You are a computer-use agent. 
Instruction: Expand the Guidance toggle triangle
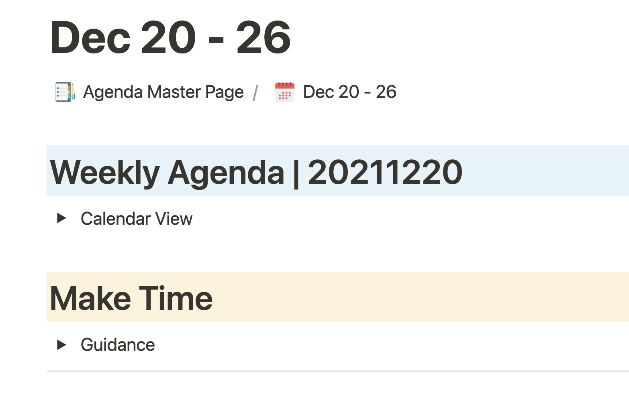tap(61, 345)
